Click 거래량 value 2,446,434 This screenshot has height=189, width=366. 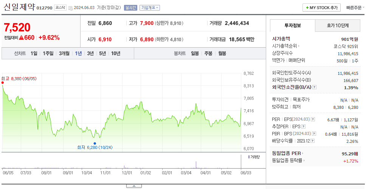237,23
